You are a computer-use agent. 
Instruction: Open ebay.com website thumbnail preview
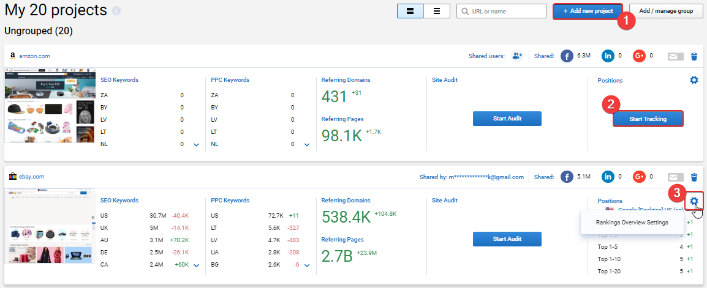pos(50,226)
